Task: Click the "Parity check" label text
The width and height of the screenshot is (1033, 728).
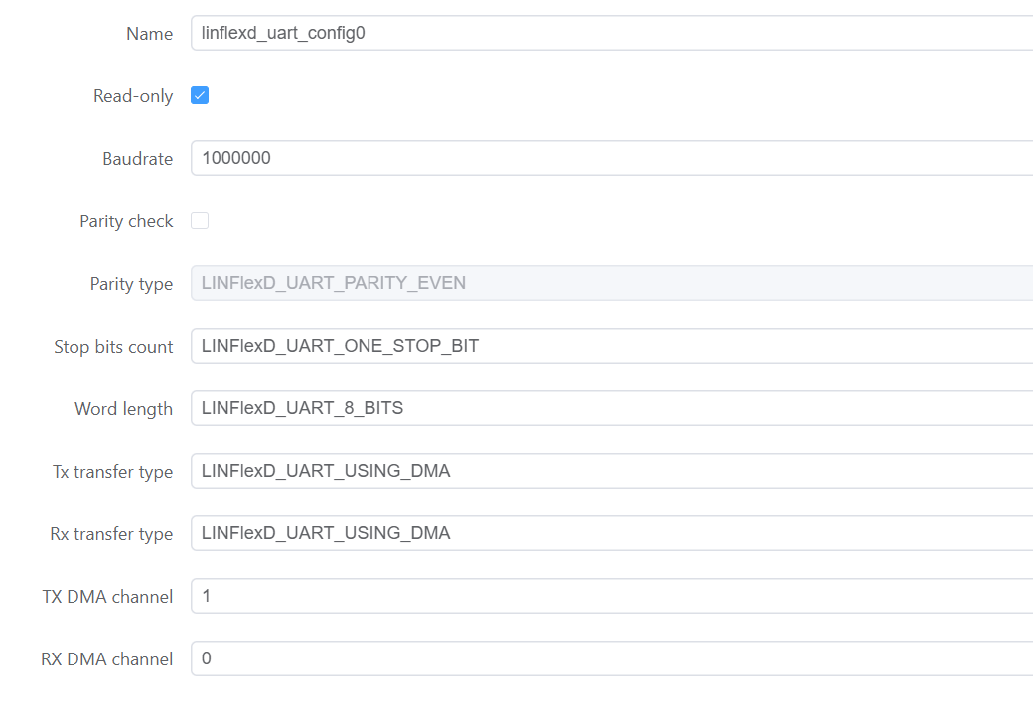Action: tap(126, 221)
